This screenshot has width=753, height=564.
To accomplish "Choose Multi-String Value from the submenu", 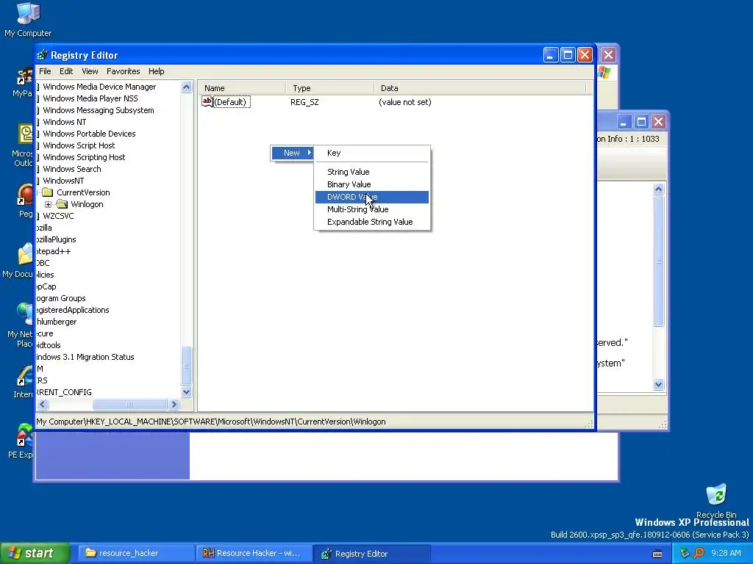I will [x=371, y=209].
